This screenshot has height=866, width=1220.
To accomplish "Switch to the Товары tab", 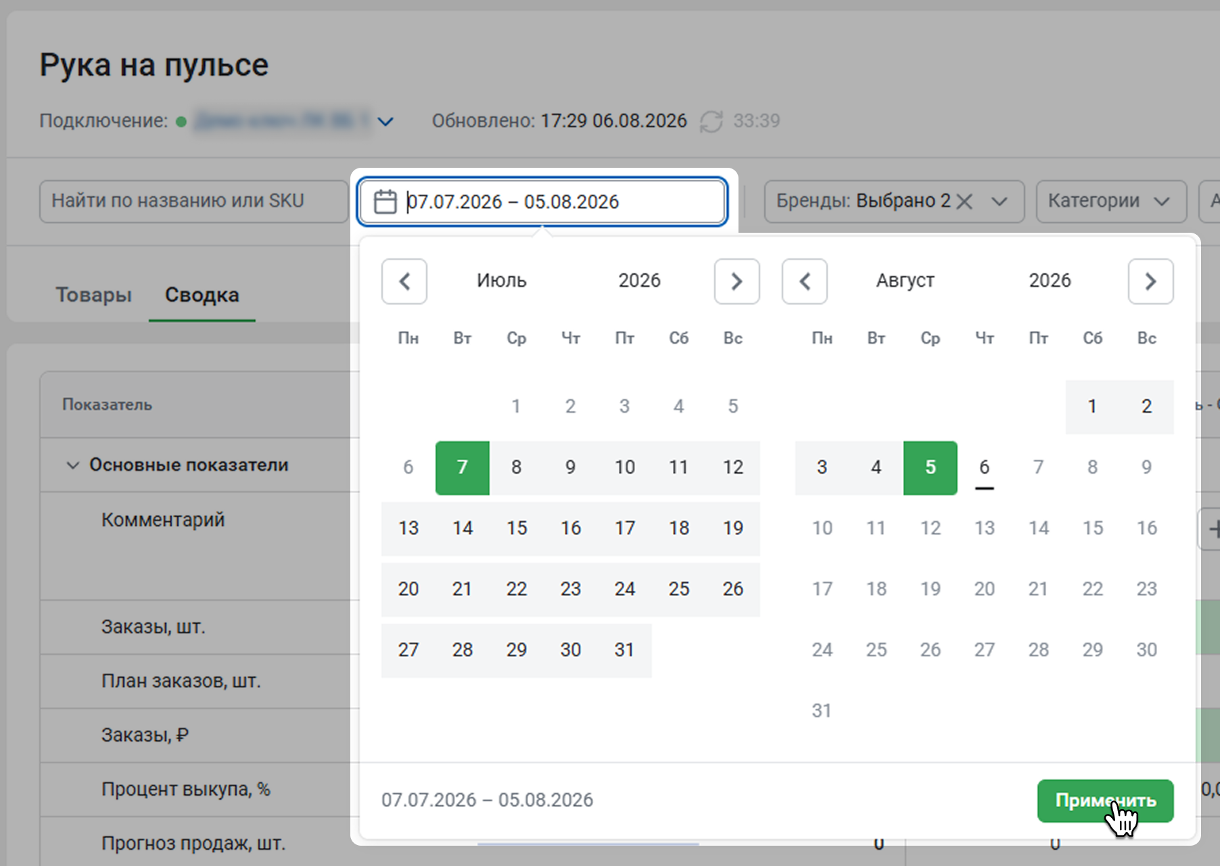I will click(93, 295).
